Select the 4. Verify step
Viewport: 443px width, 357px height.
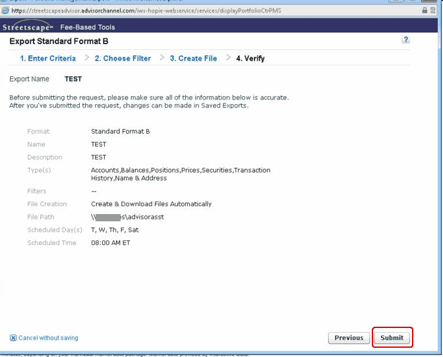coord(251,59)
